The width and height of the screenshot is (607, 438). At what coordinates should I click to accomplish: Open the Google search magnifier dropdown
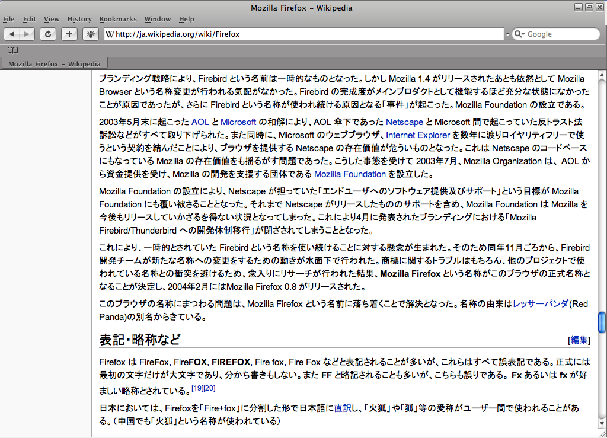519,34
